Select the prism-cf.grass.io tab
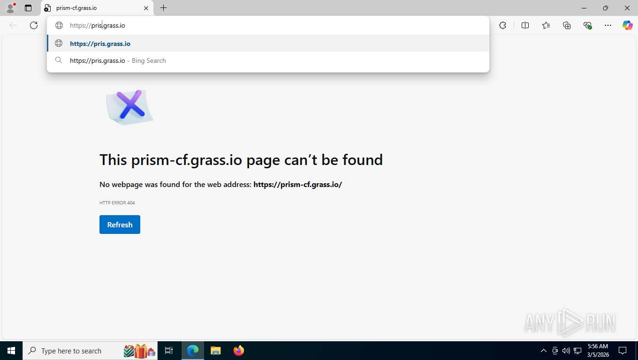 (97, 8)
